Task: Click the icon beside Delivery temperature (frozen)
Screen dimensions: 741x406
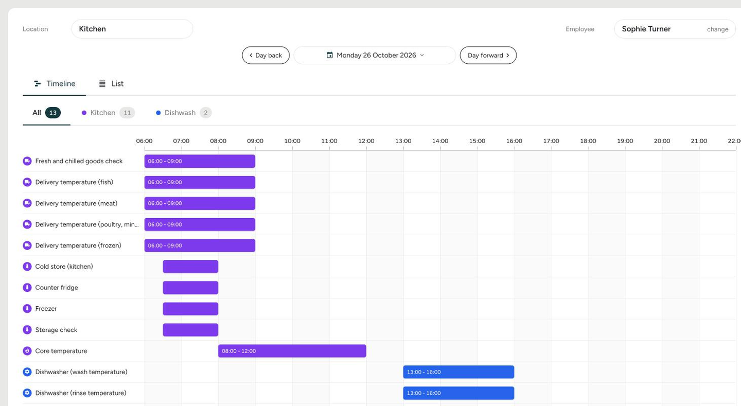Action: pos(27,245)
